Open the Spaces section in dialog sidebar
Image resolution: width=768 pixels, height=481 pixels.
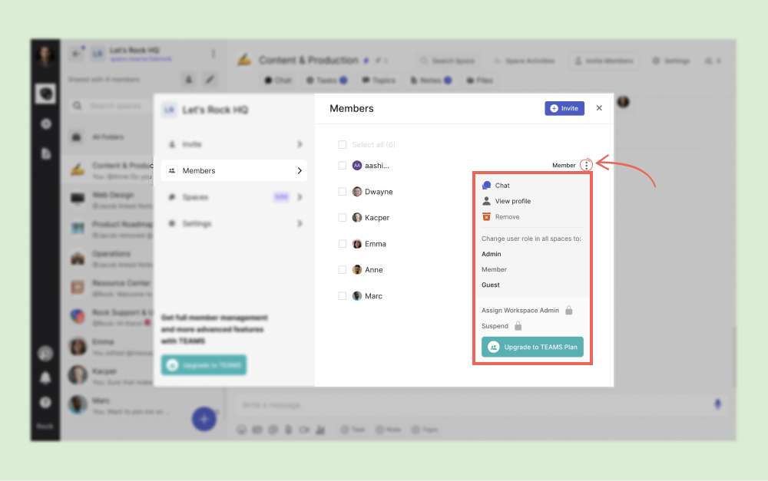click(x=234, y=197)
